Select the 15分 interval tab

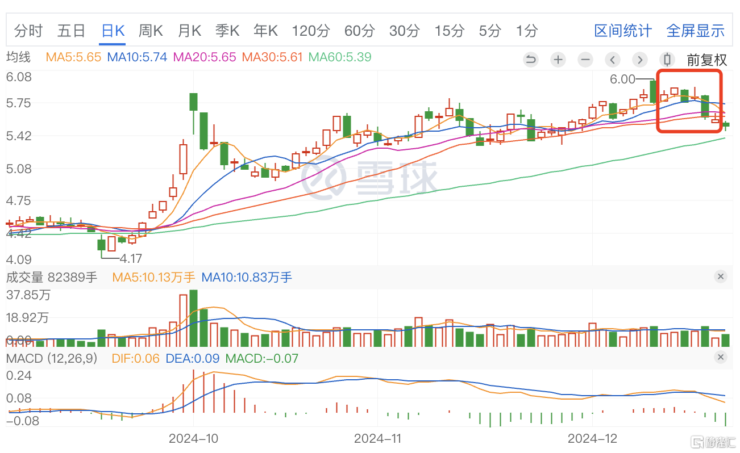[450, 31]
